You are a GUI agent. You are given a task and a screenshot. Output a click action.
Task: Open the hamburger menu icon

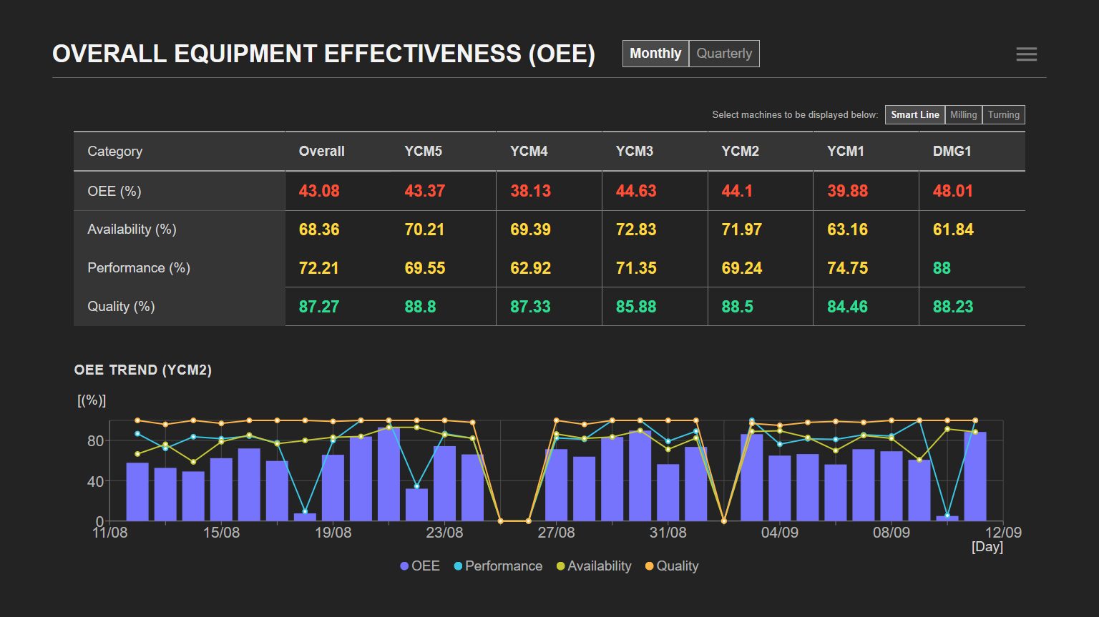click(1026, 54)
